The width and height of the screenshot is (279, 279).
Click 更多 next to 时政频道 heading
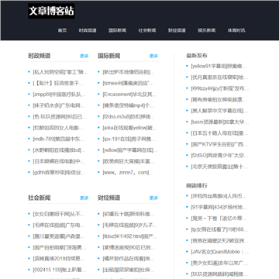(x=84, y=56)
